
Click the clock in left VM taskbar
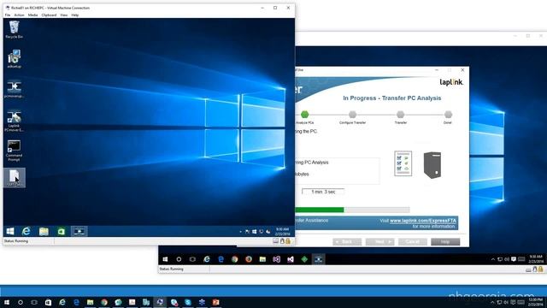[282, 232]
